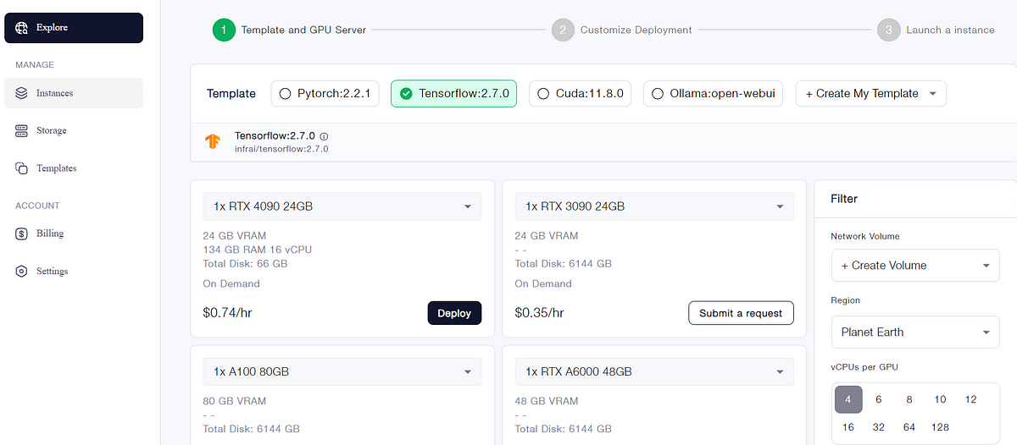Click Total Disk: 66 GB text
Viewport: 1017px width, 445px height.
tap(246, 264)
